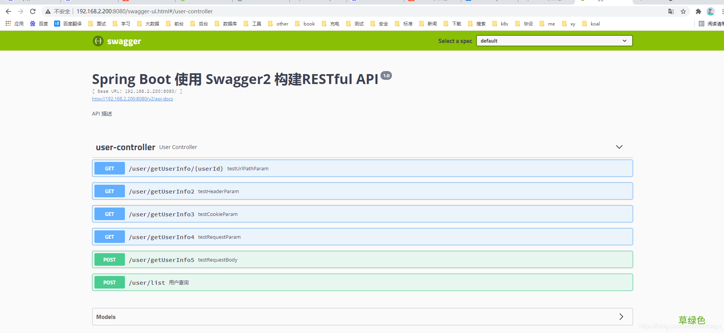This screenshot has height=333, width=724.
Task: Click the User Controller description text
Action: [178, 147]
